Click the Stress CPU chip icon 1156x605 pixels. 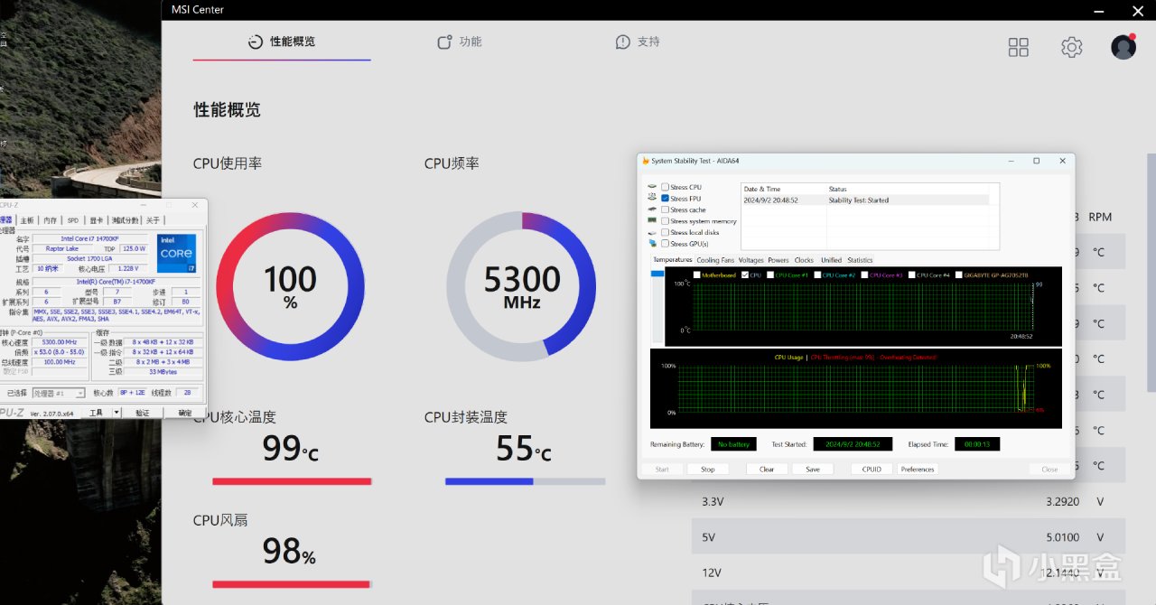point(652,187)
